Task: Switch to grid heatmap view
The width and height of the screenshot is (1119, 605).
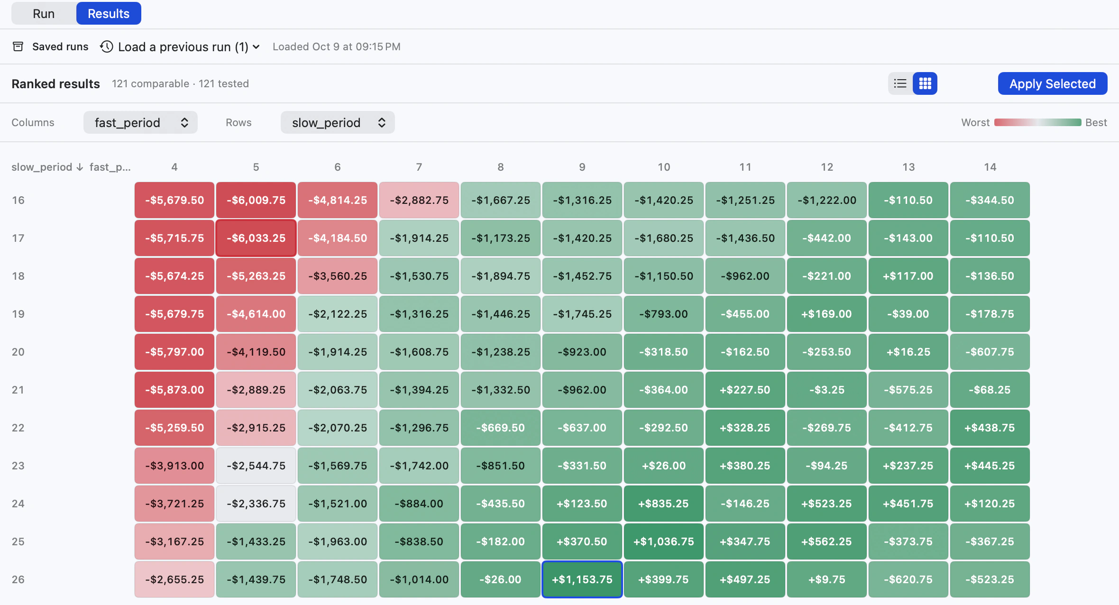Action: 925,83
